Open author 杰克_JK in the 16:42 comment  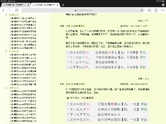pos(70,84)
